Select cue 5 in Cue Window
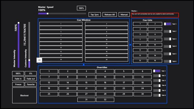The width and height of the screenshot is (194, 109). [61, 32]
